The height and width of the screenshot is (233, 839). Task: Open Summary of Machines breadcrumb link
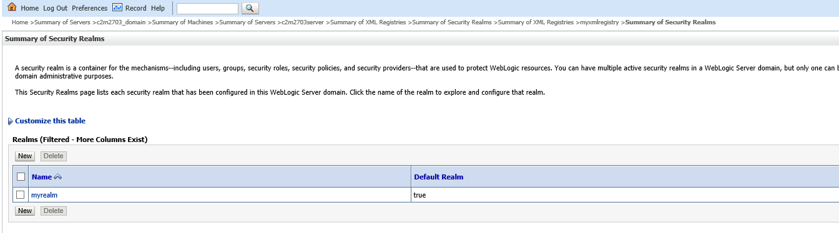coord(183,22)
